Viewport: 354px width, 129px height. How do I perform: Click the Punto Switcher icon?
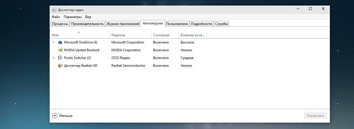(60, 58)
